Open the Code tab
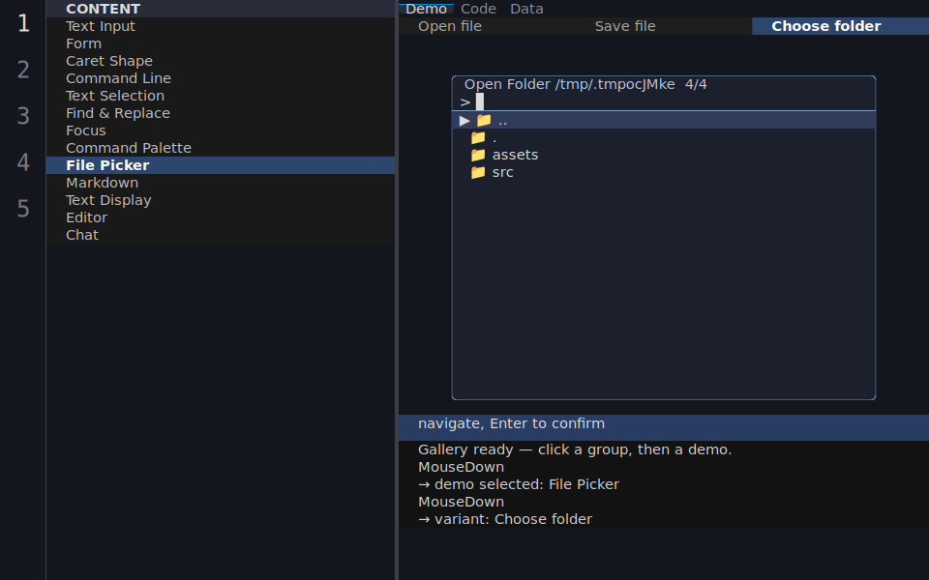The height and width of the screenshot is (580, 929). 478,9
